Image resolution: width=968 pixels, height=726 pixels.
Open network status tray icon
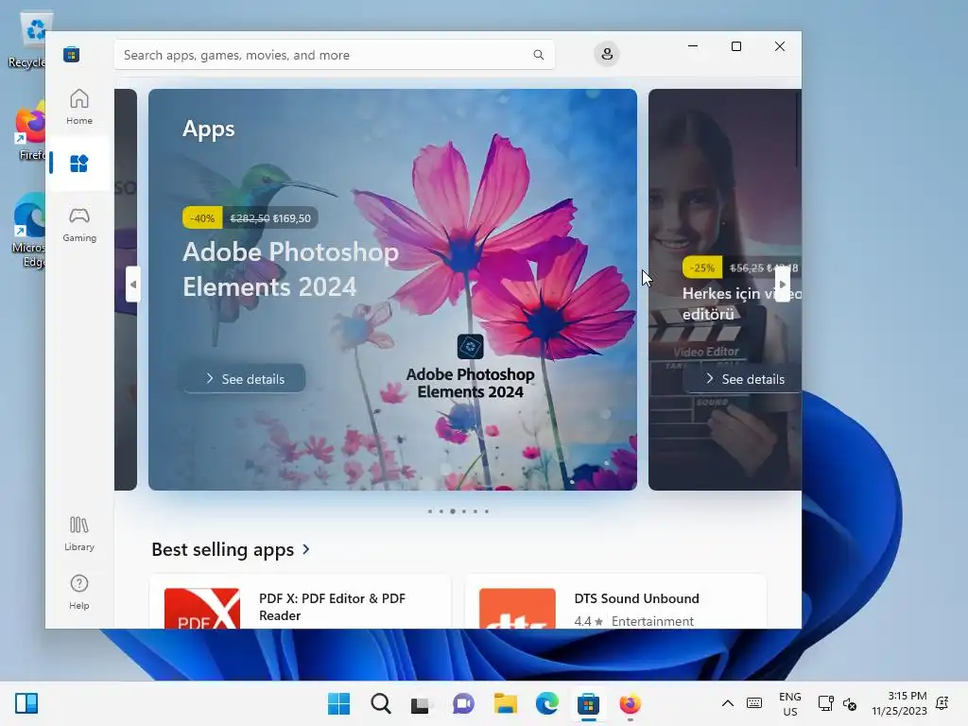(825, 703)
